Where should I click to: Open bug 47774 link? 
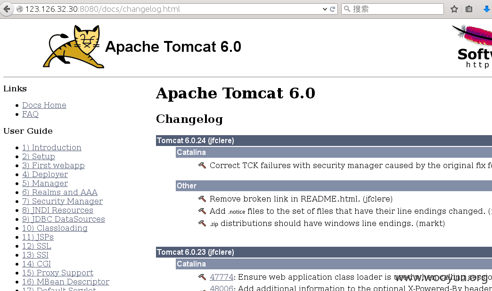coord(221,277)
